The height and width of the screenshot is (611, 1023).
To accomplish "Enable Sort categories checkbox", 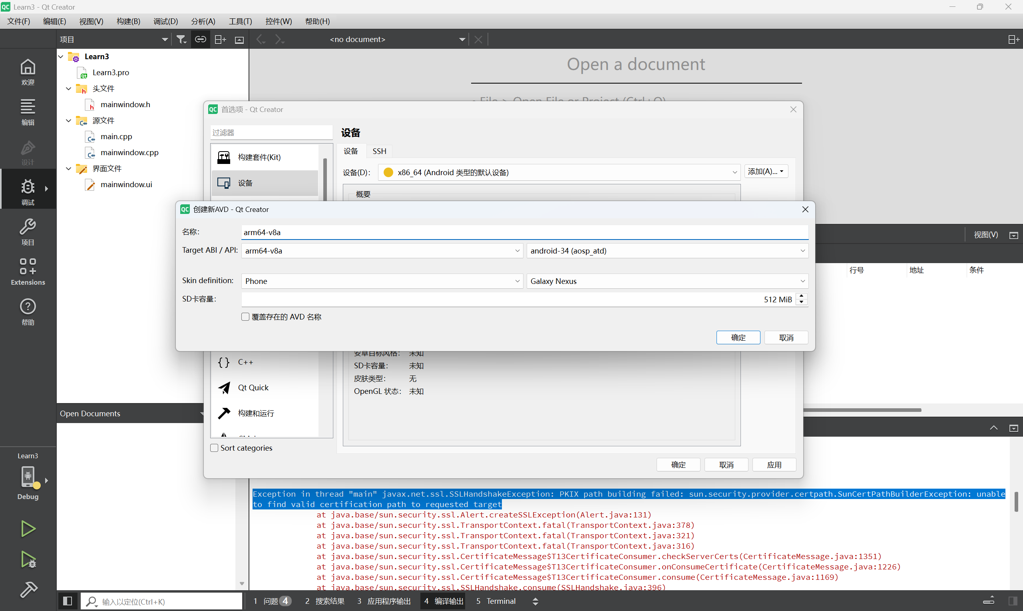I will 214,448.
